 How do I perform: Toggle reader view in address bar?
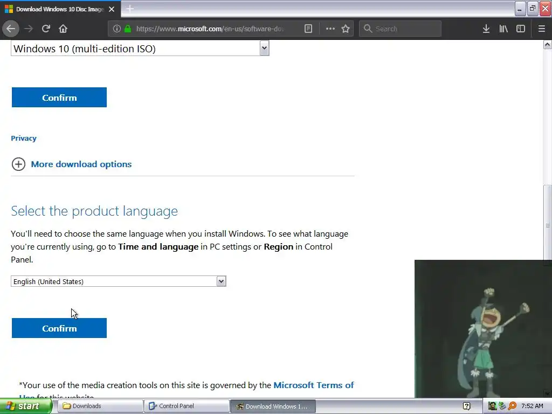(308, 29)
